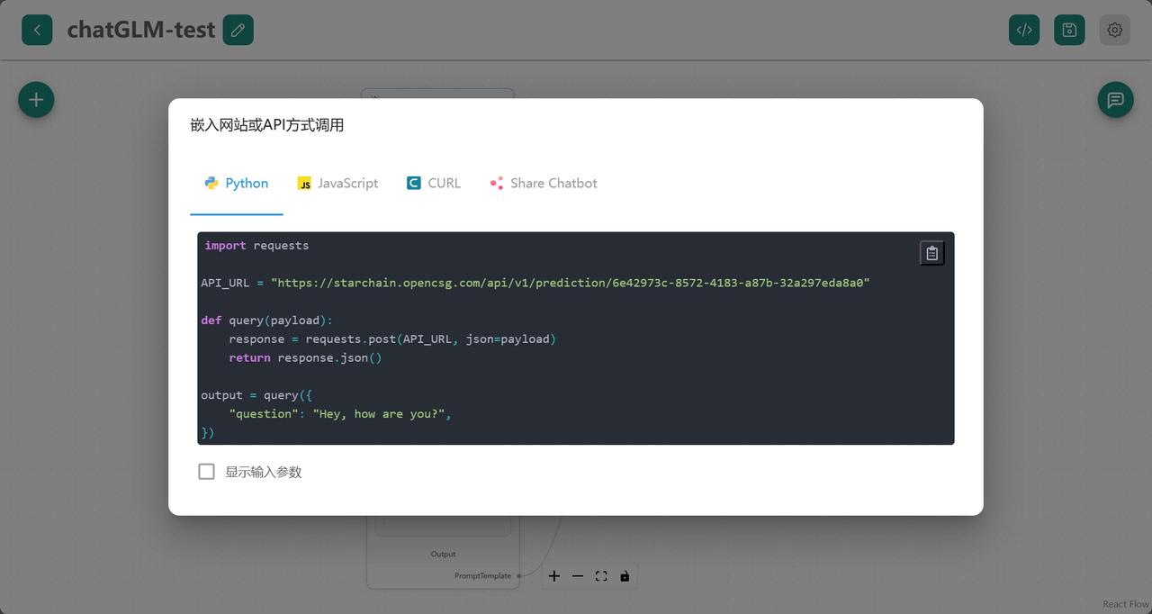The image size is (1152, 614).
Task: Click the "output = query({" code line
Action: 256,395
